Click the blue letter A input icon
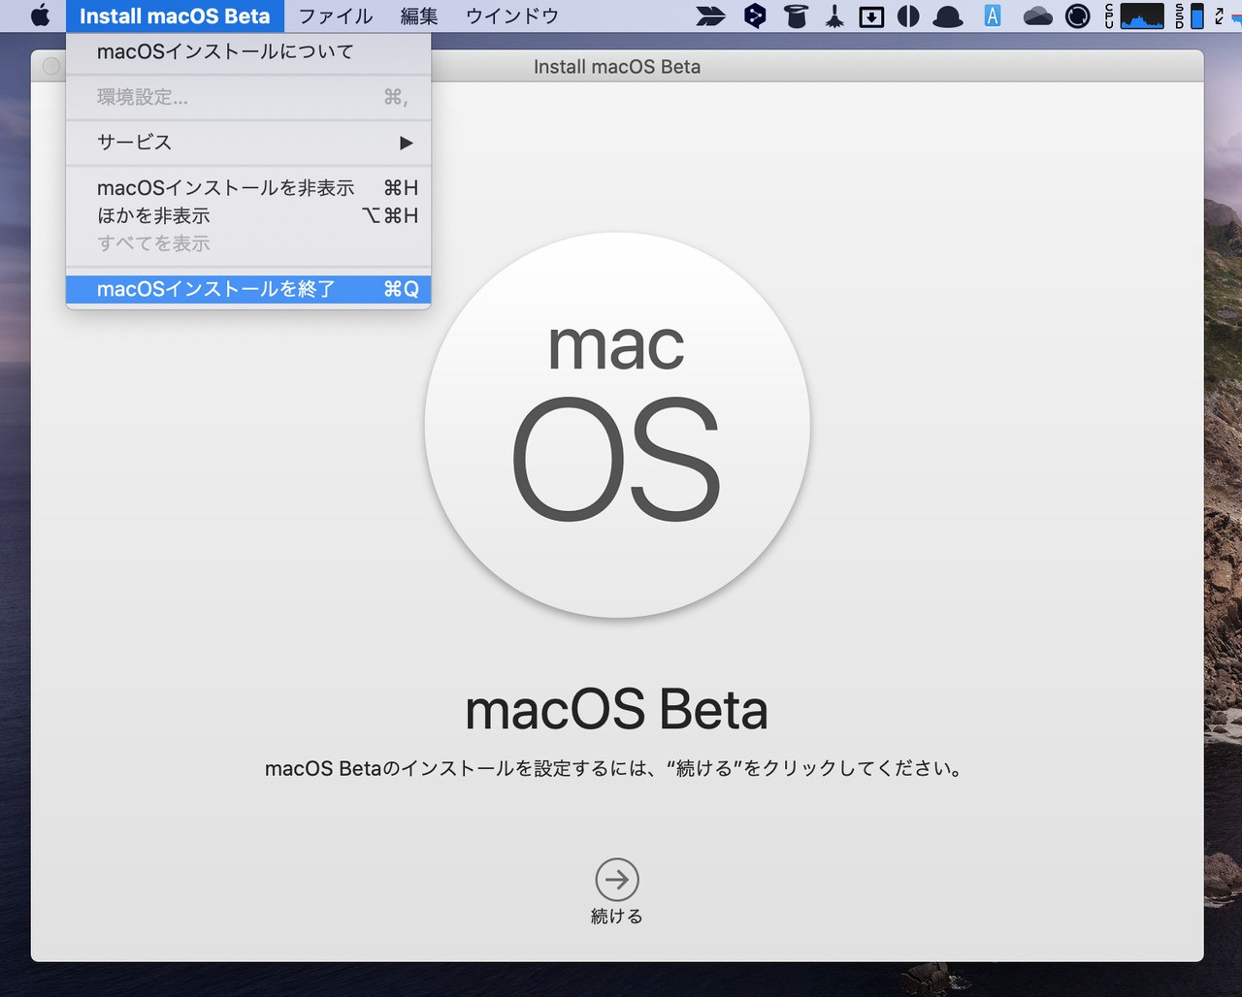This screenshot has width=1242, height=997. pos(993,16)
